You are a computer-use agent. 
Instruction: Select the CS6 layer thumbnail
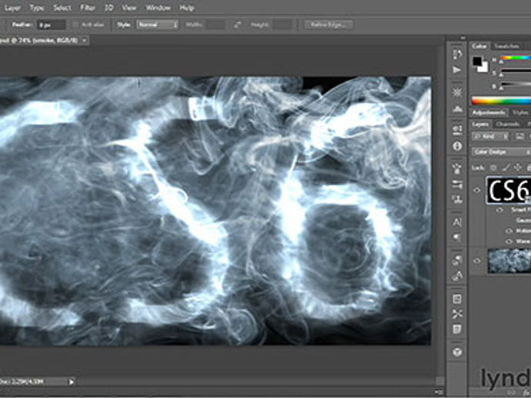point(509,191)
